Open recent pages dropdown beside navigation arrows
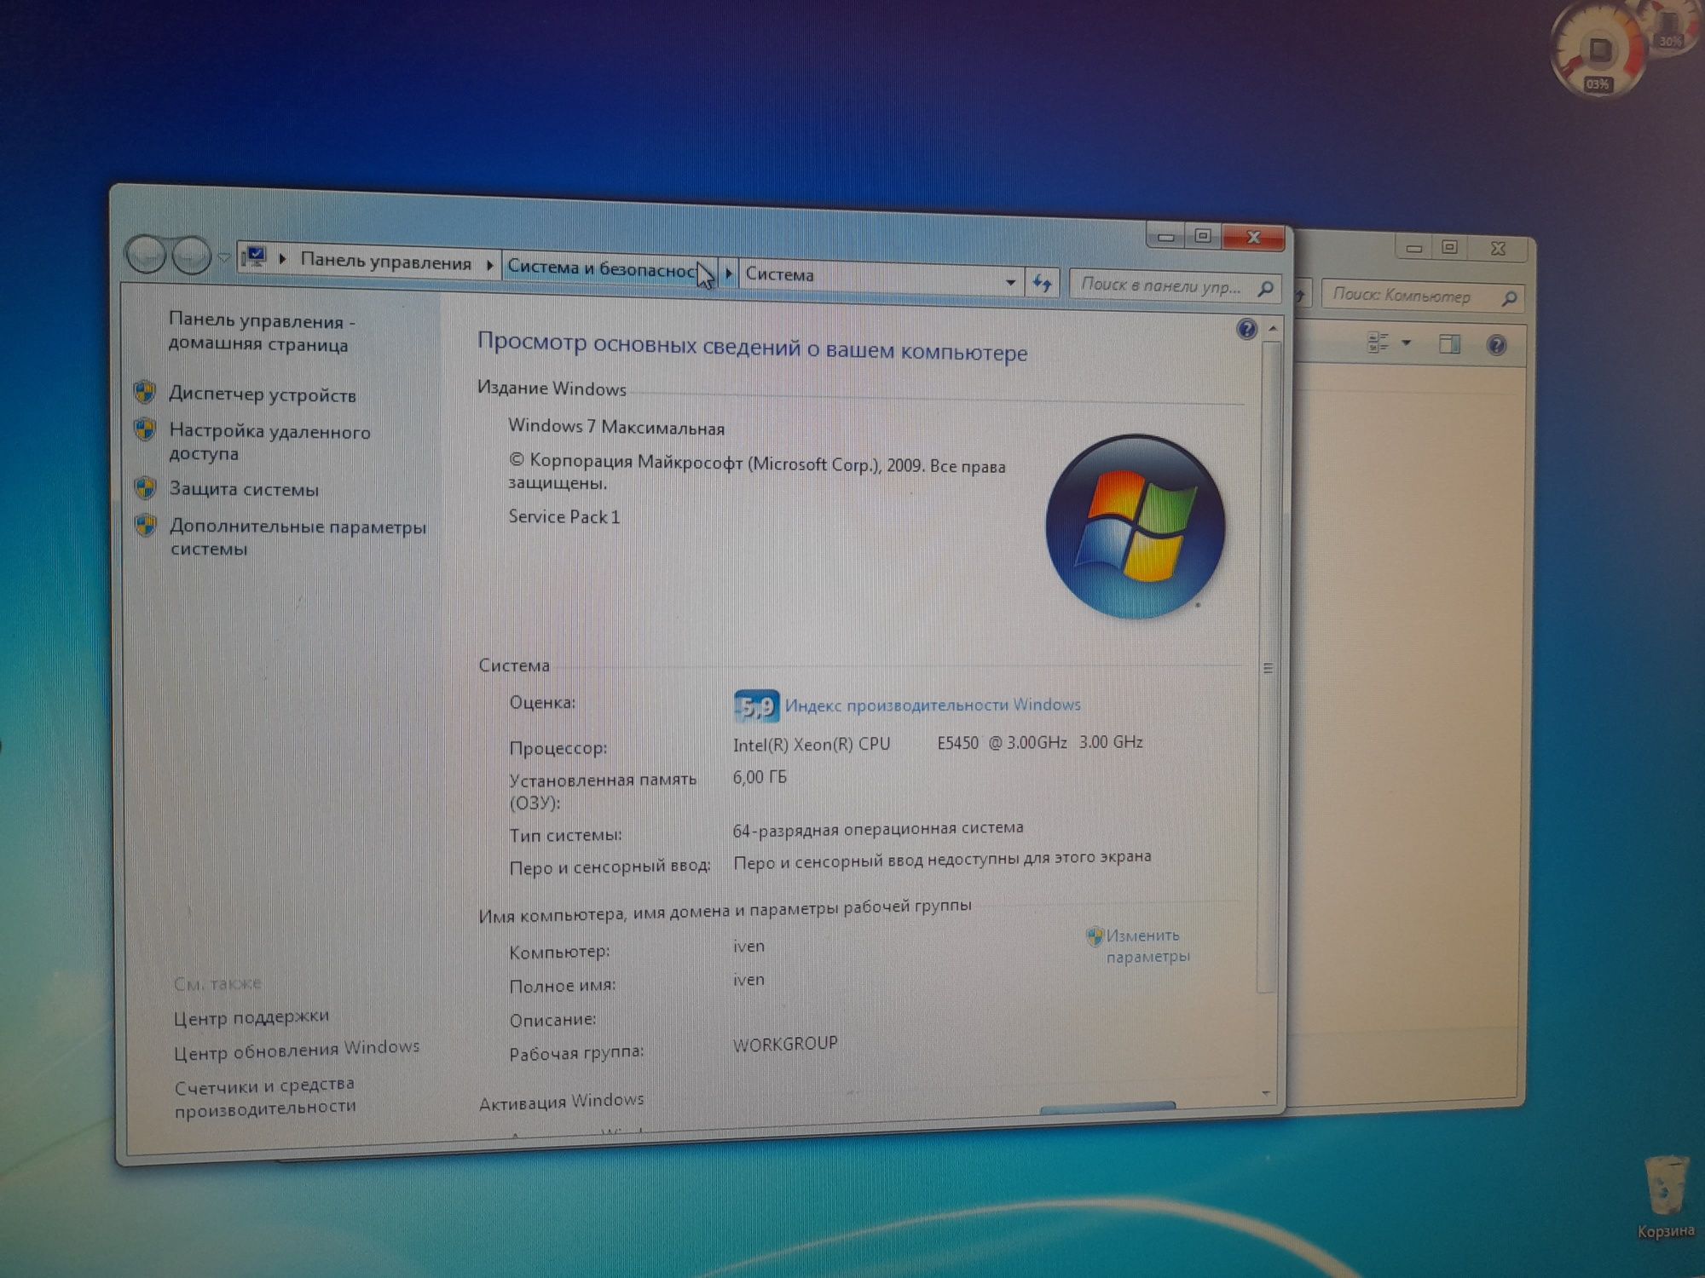Viewport: 1705px width, 1278px height. coord(223,256)
